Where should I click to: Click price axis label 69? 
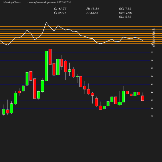coord(152,52)
